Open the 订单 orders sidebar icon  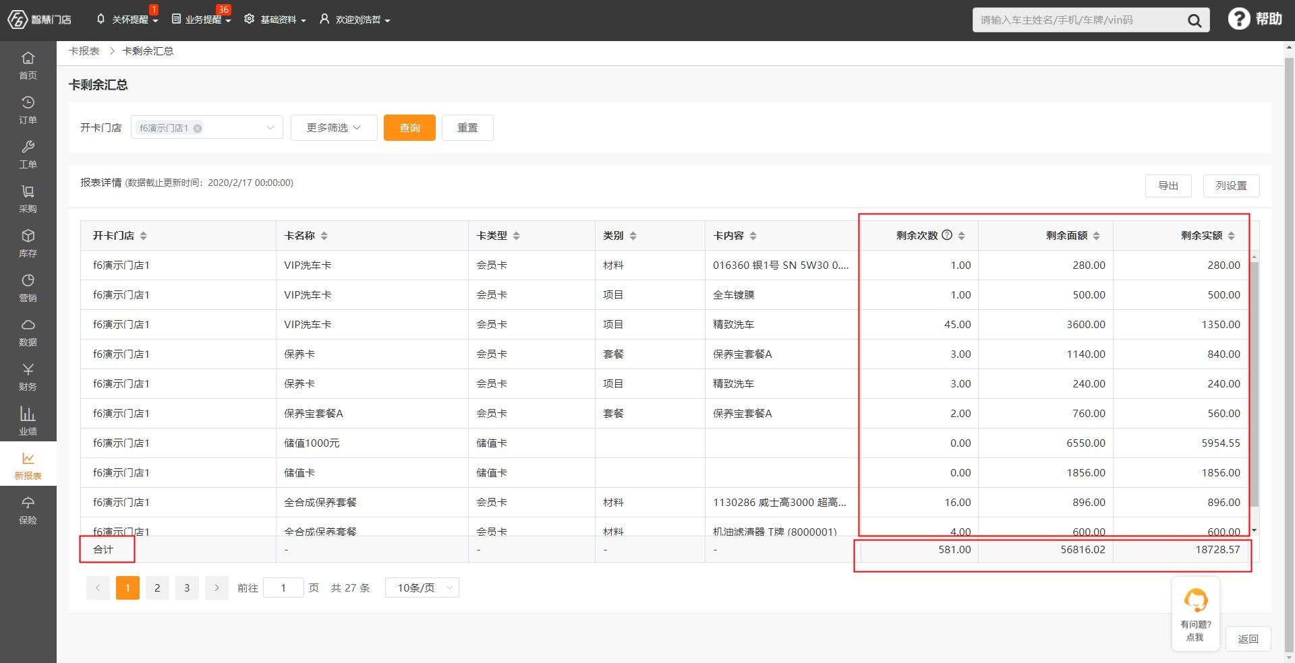[28, 109]
